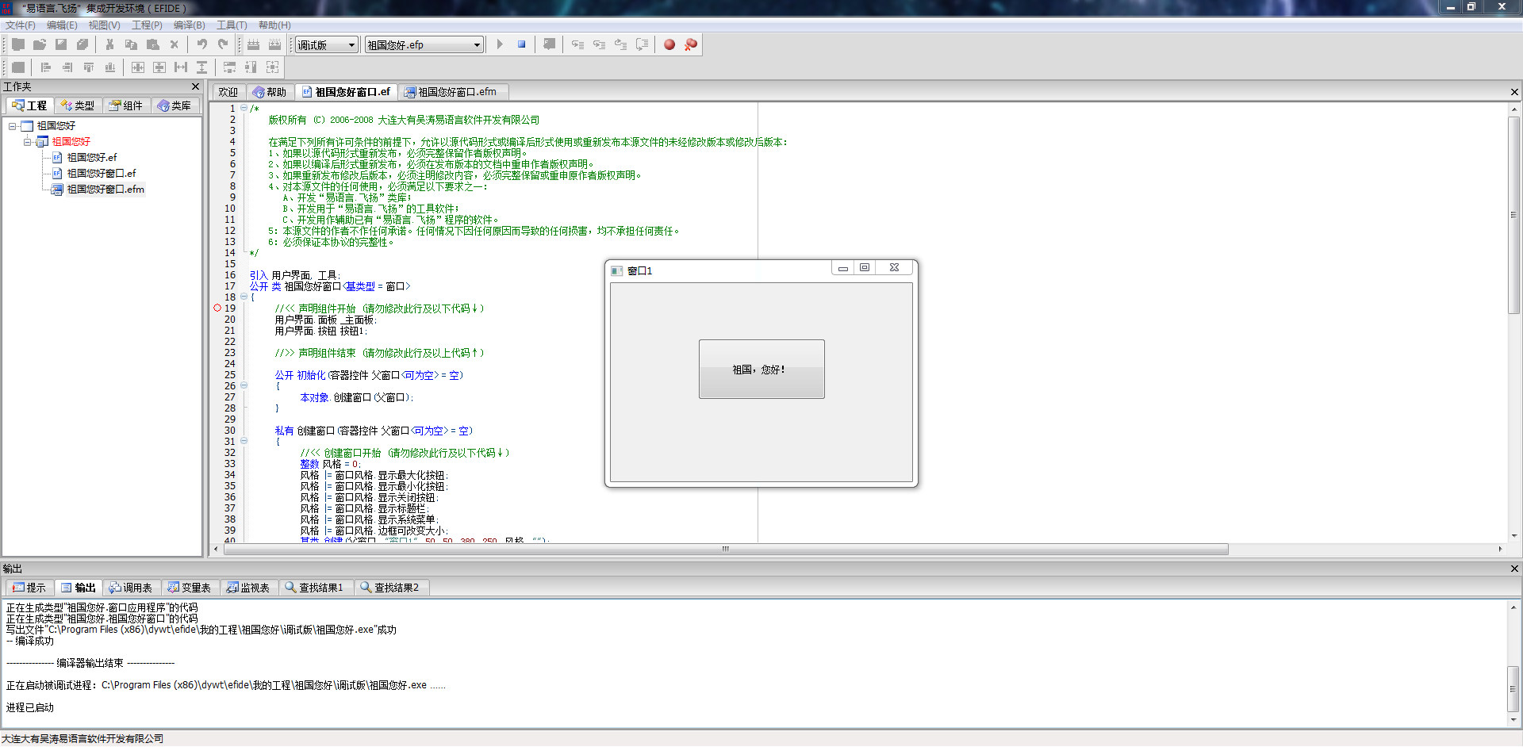Click the editor horizontal scrollbar thumb

[x=726, y=550]
